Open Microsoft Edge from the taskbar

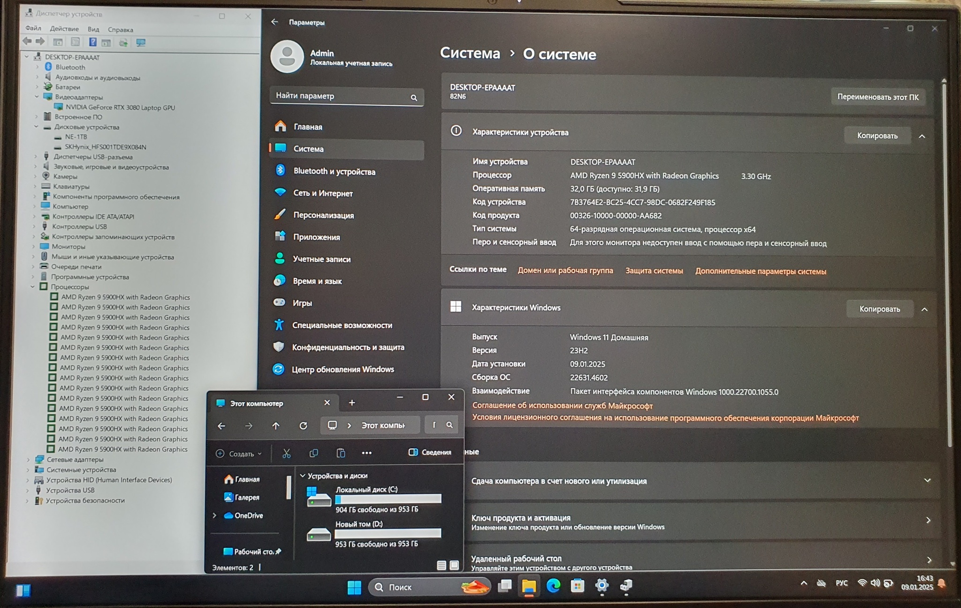553,585
